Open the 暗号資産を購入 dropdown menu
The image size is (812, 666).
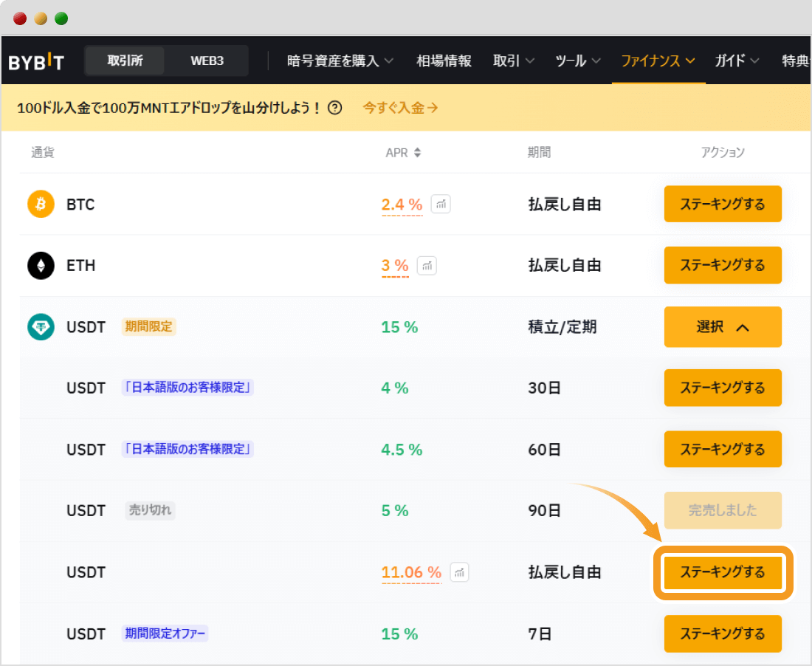[340, 61]
